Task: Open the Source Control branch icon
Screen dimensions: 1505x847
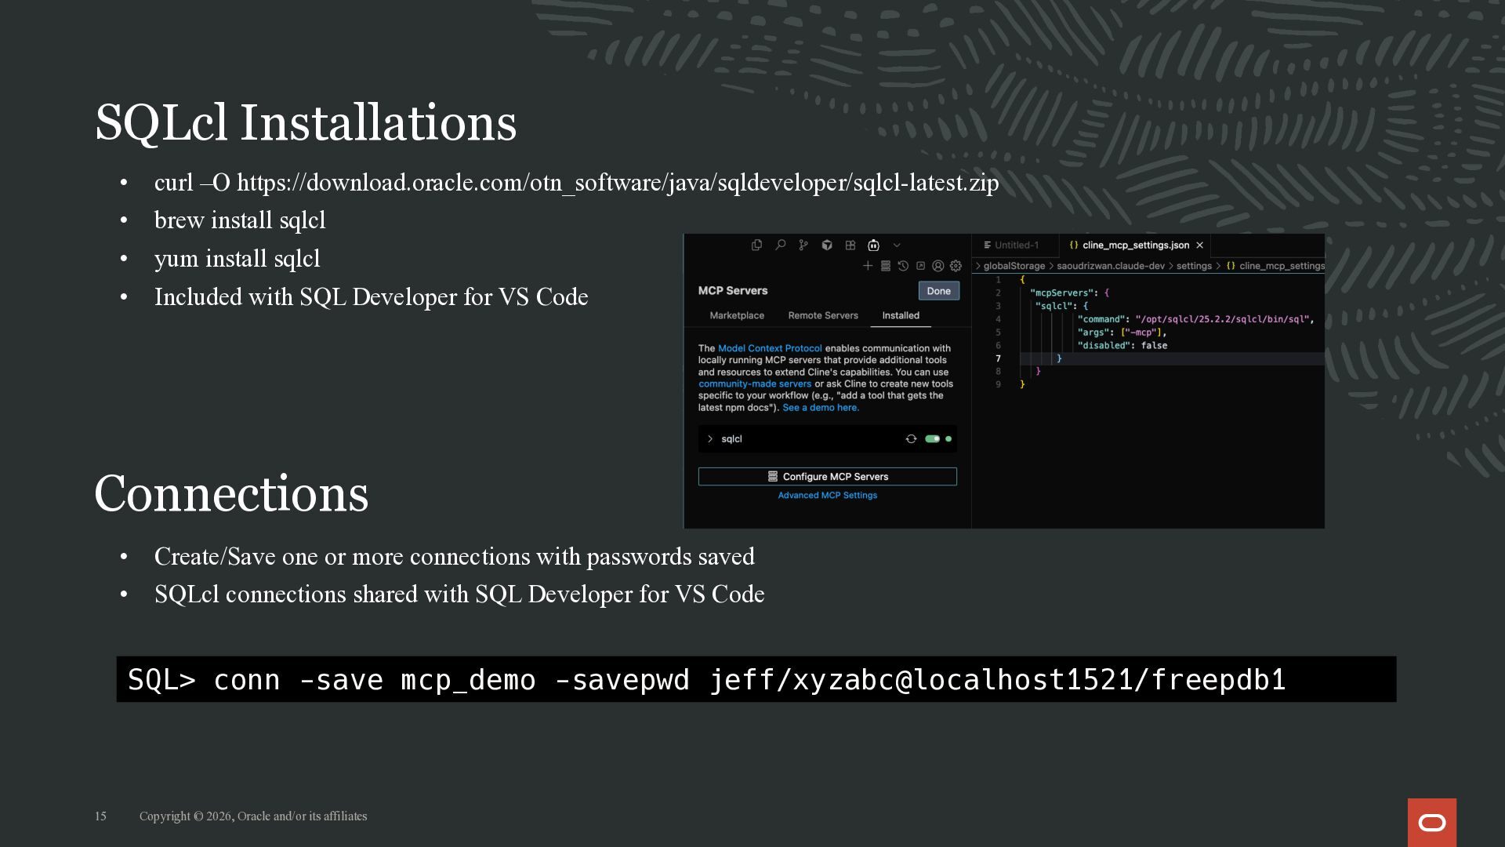Action: pos(803,245)
